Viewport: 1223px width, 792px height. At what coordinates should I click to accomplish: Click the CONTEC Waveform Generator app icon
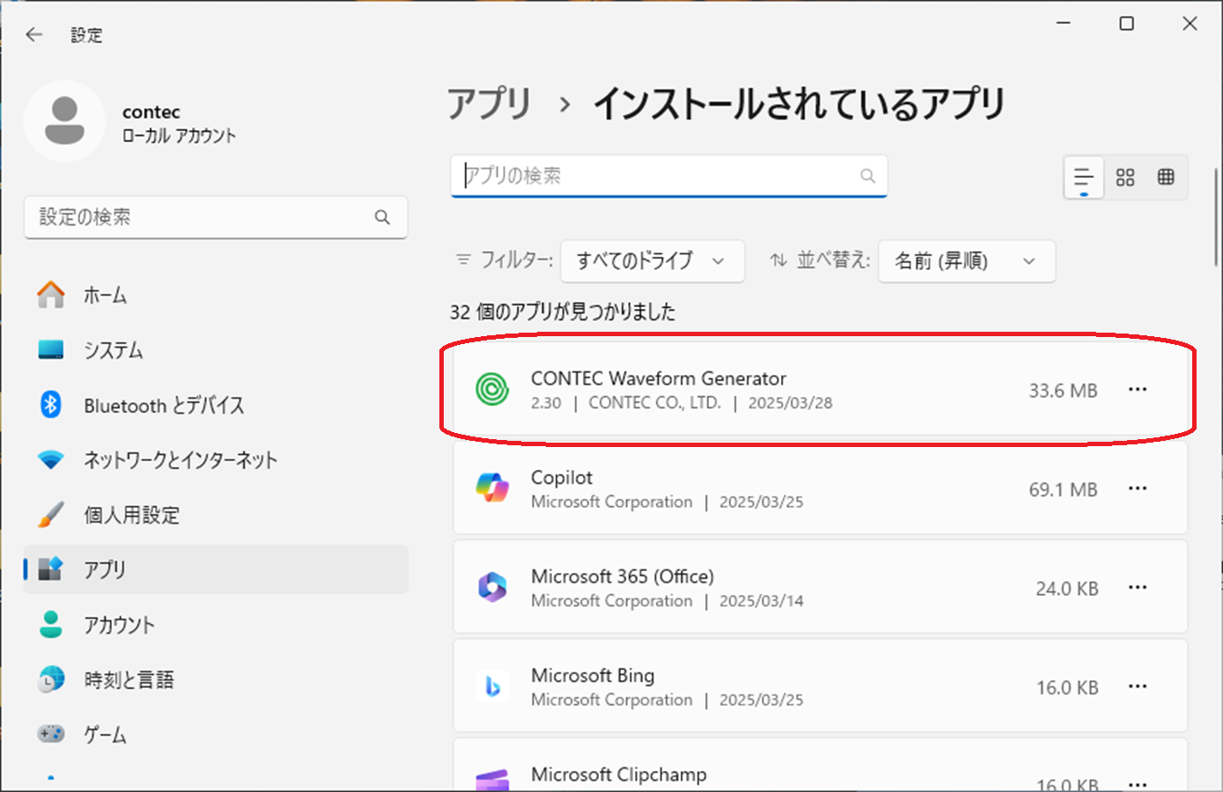[492, 389]
